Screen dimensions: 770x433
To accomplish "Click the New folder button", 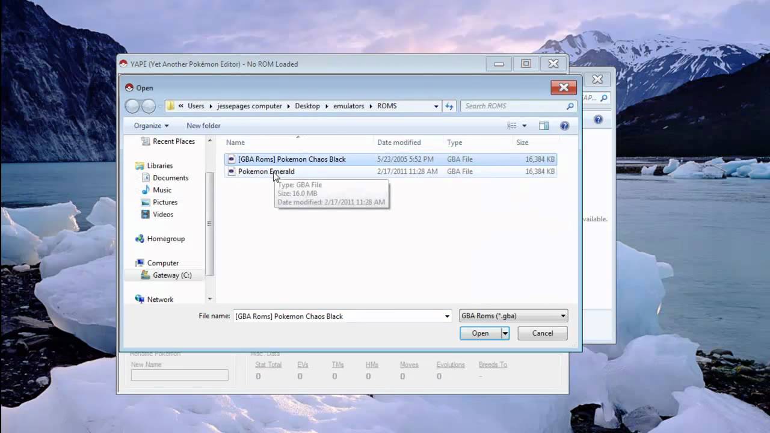I will (203, 126).
